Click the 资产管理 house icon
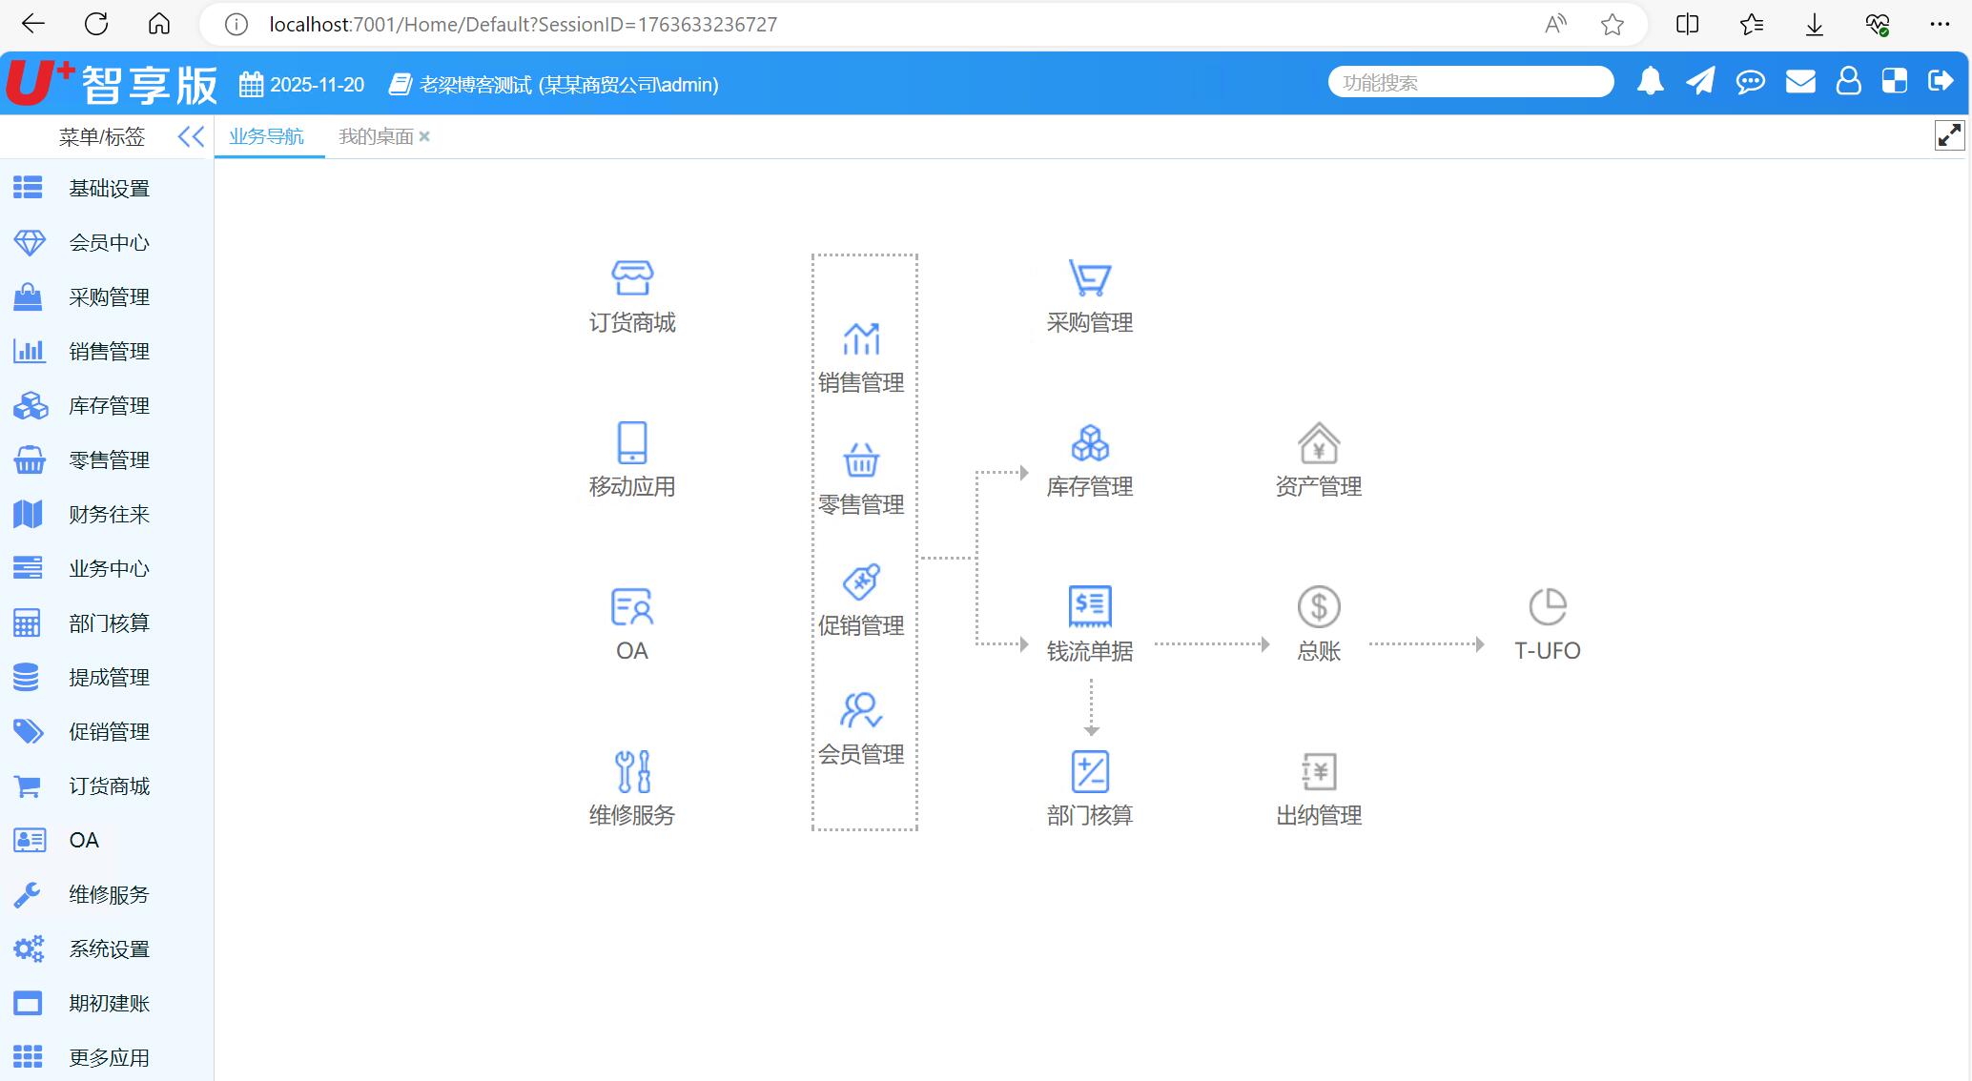Screen dimensions: 1972x1081 [x=1318, y=443]
